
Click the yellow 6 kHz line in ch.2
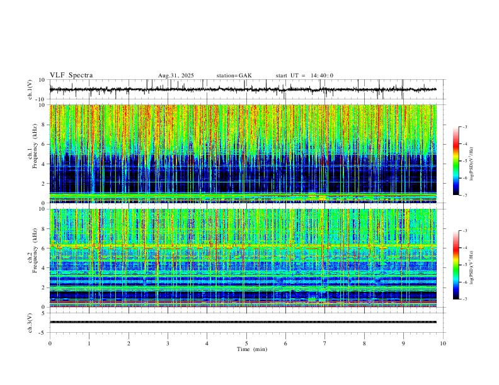point(243,246)
